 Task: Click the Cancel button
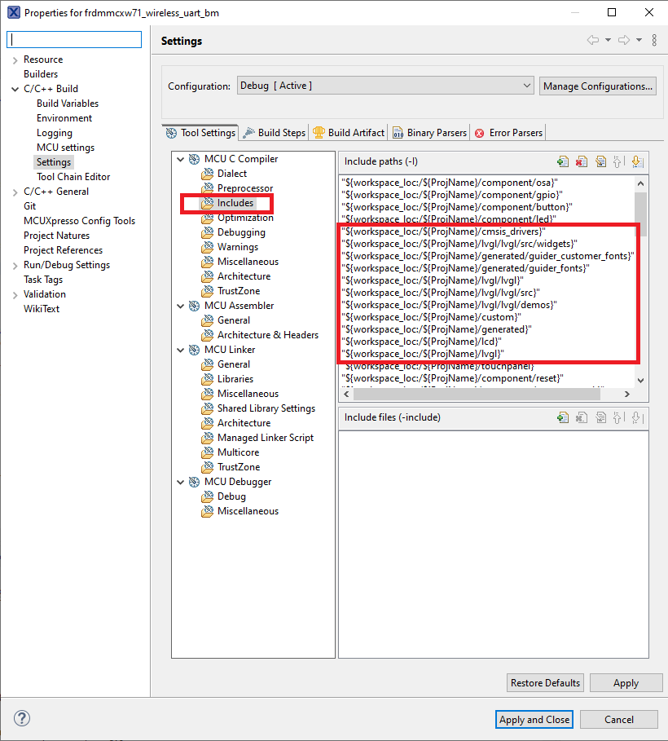click(619, 719)
